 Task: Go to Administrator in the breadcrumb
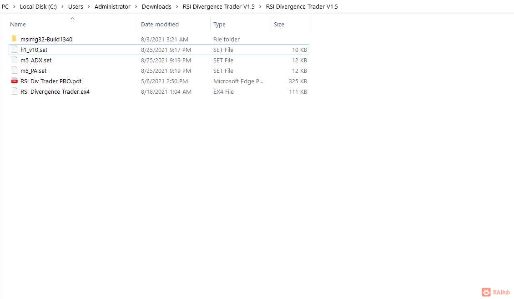pyautogui.click(x=112, y=6)
